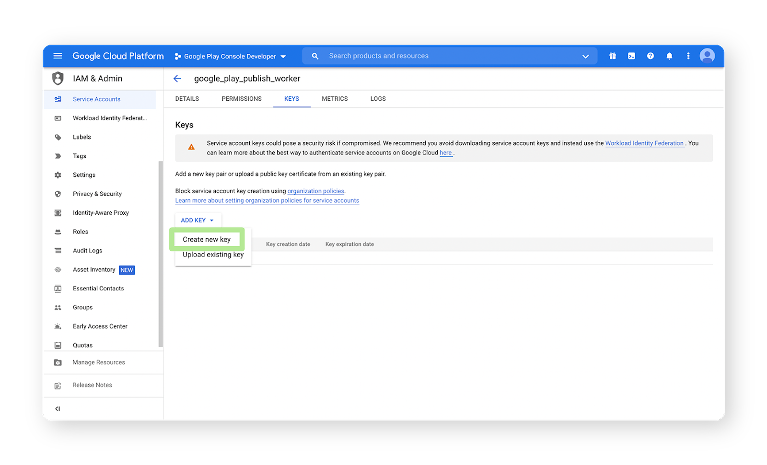Collapse the left sidebar with the arrow
The image size is (767, 465).
pos(57,408)
